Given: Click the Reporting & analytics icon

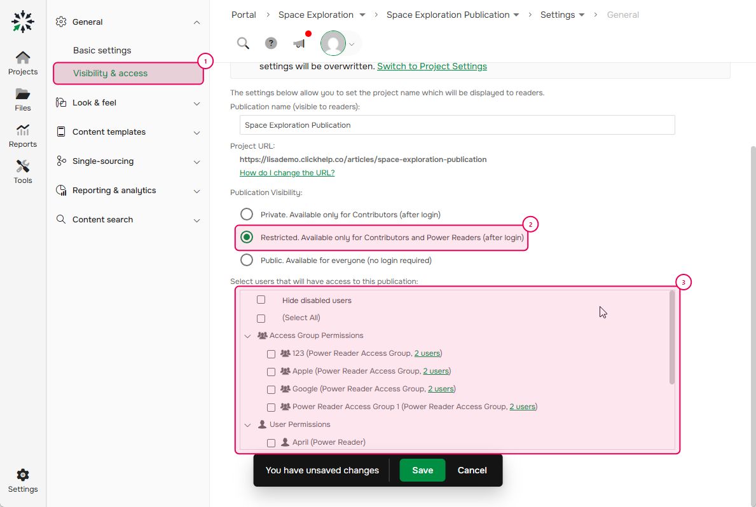Looking at the screenshot, I should pos(61,191).
